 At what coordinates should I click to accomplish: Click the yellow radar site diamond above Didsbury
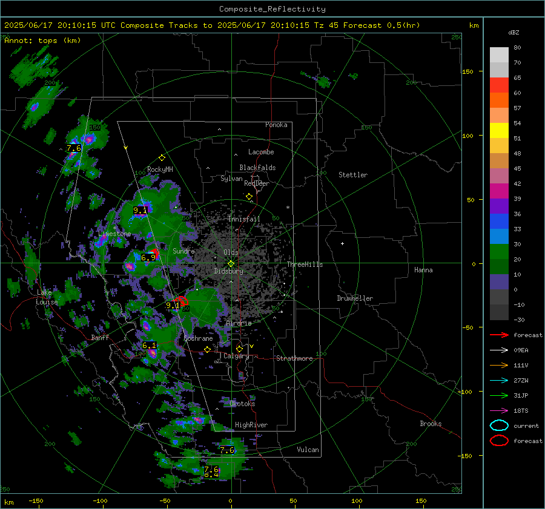click(x=231, y=264)
